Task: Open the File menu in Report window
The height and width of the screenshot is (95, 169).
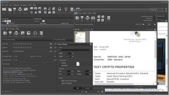Action: [x=76, y=13]
